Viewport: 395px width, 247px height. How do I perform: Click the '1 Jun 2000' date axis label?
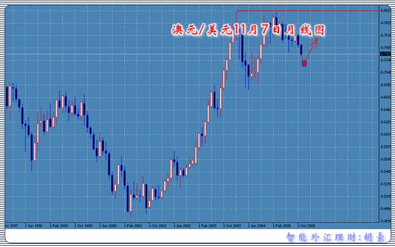[108, 226]
